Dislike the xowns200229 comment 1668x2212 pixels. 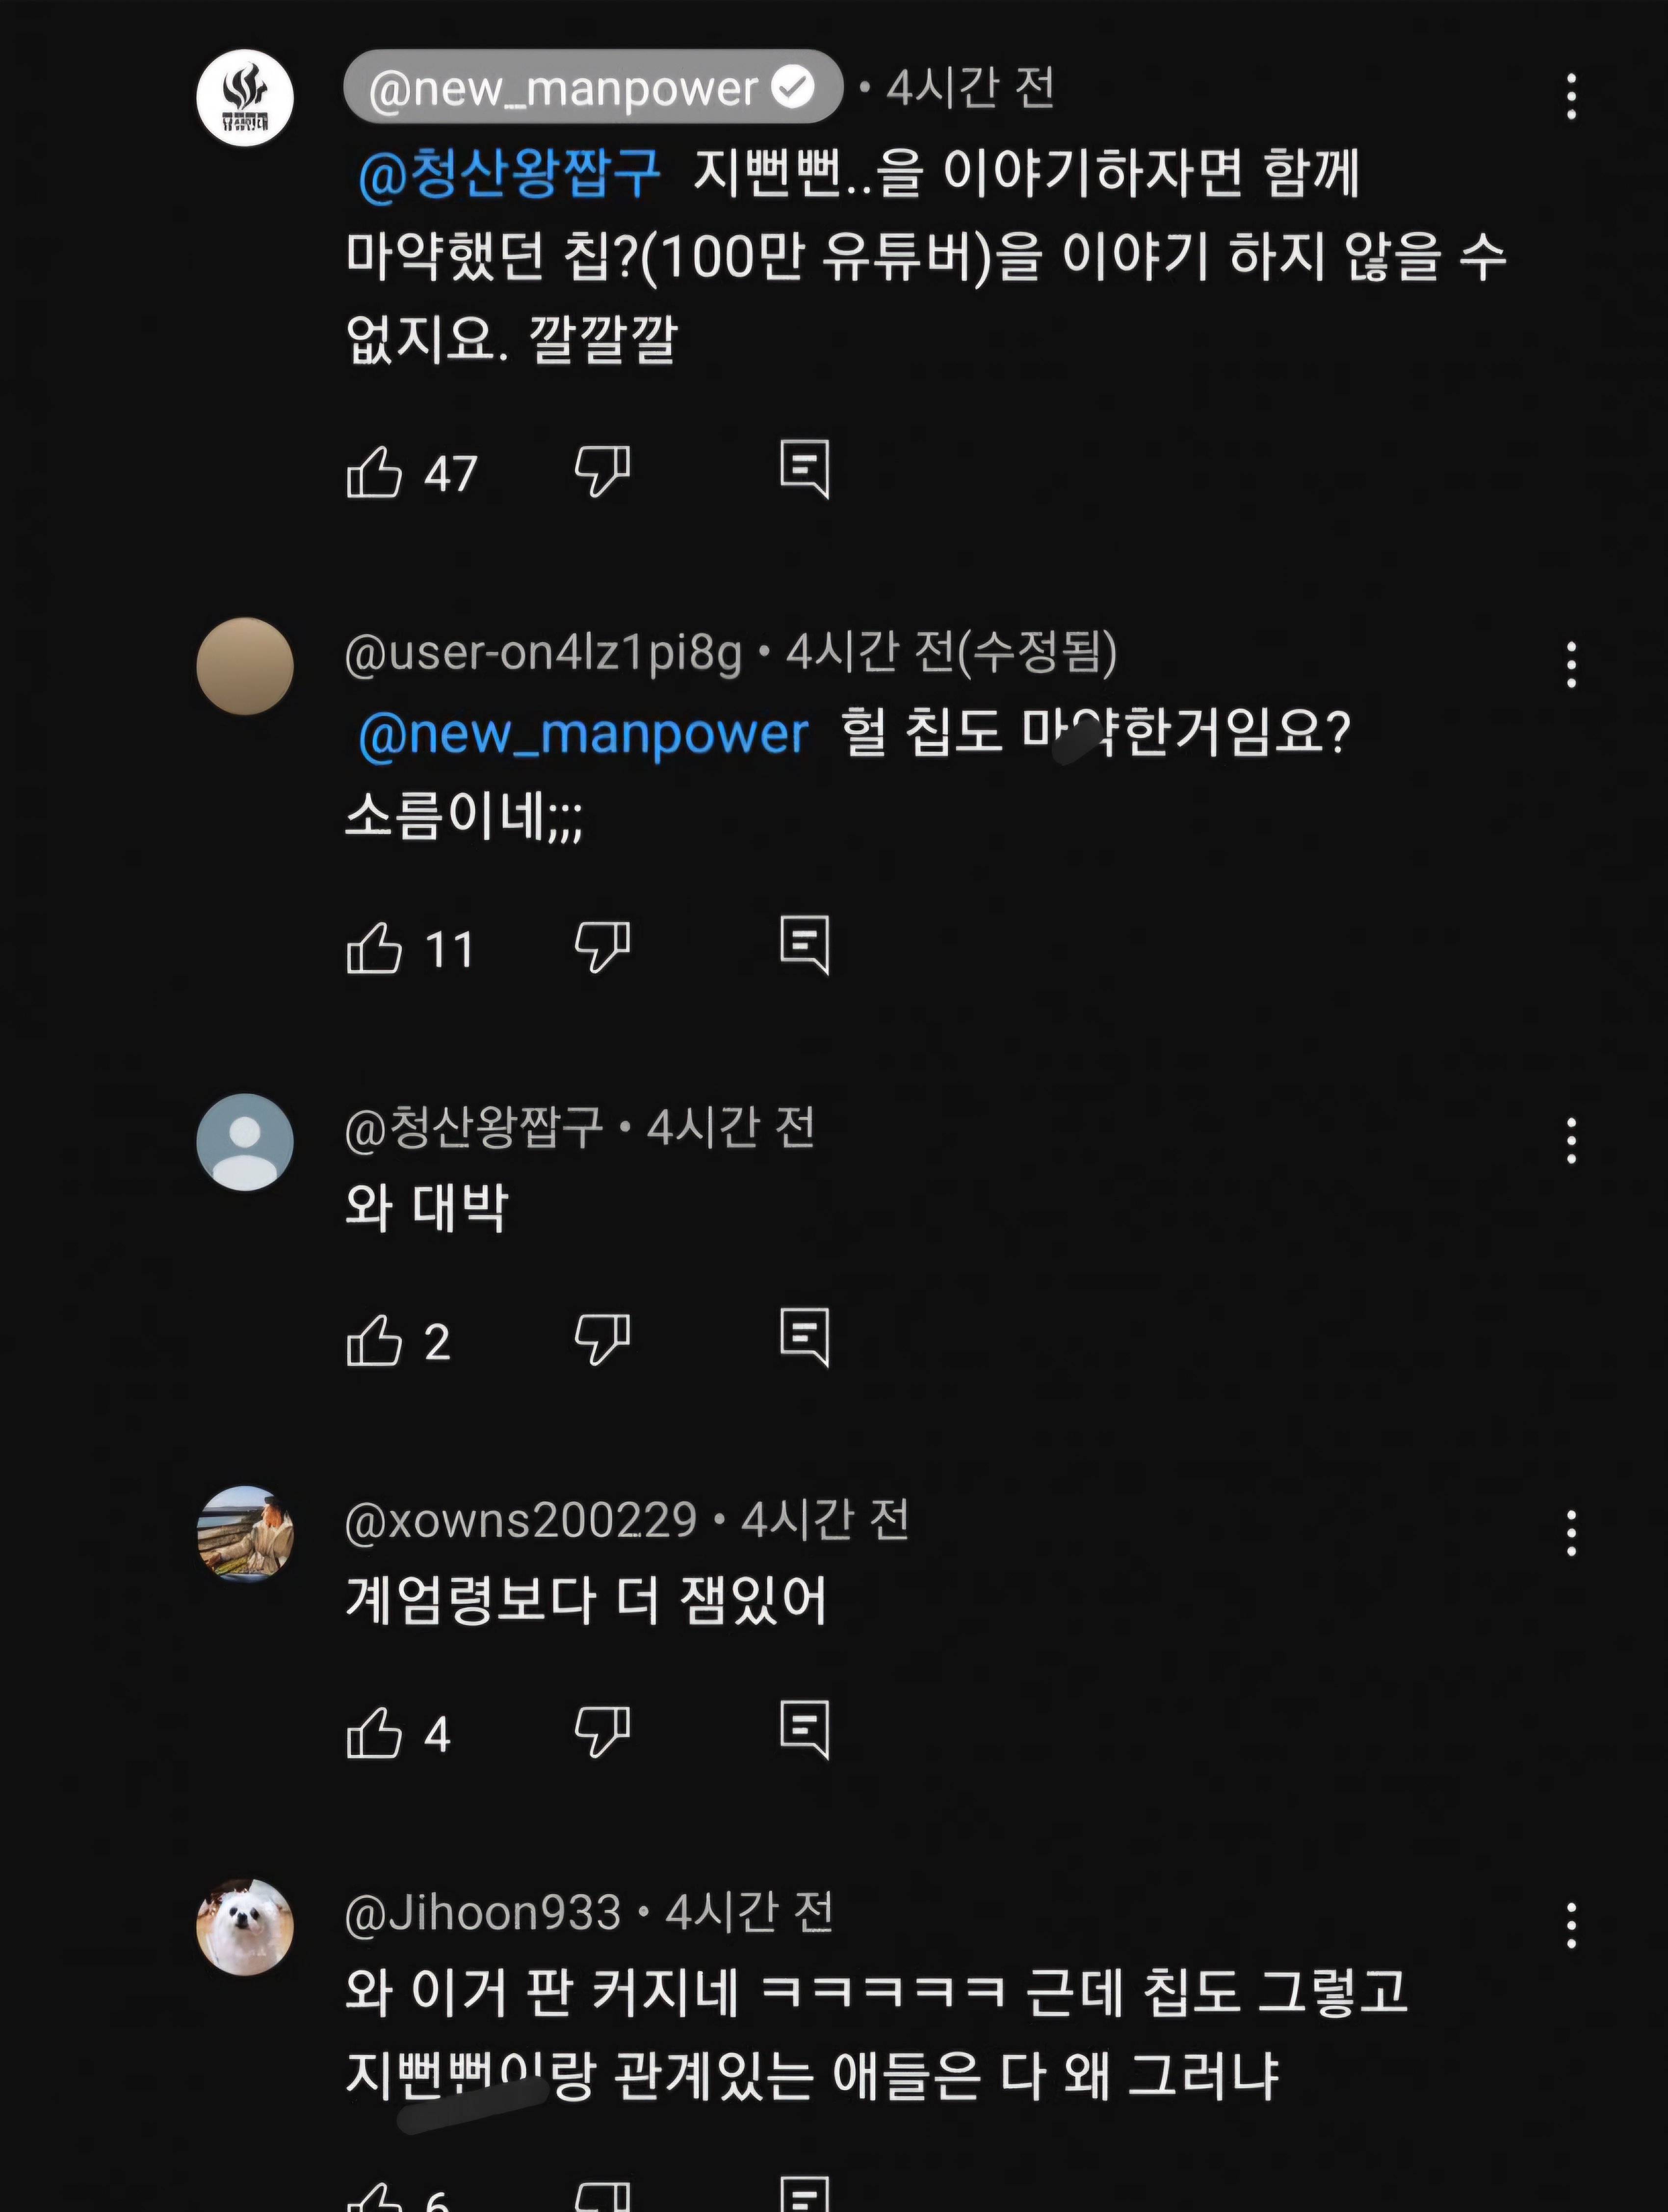(602, 1731)
